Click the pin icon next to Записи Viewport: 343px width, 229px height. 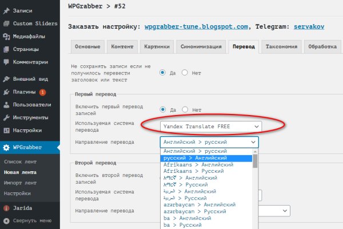6,10
